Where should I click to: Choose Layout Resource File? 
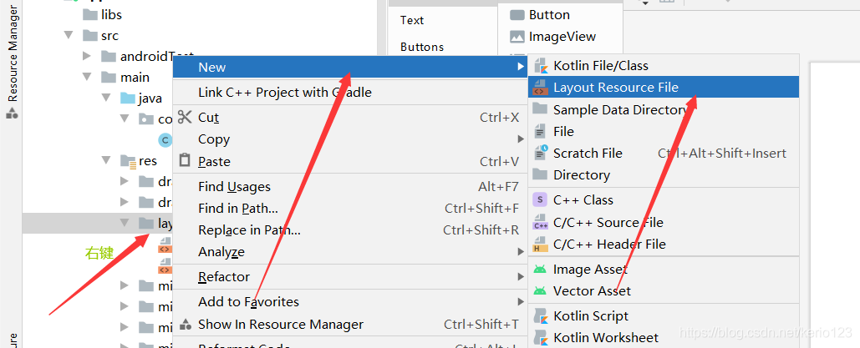click(x=664, y=88)
